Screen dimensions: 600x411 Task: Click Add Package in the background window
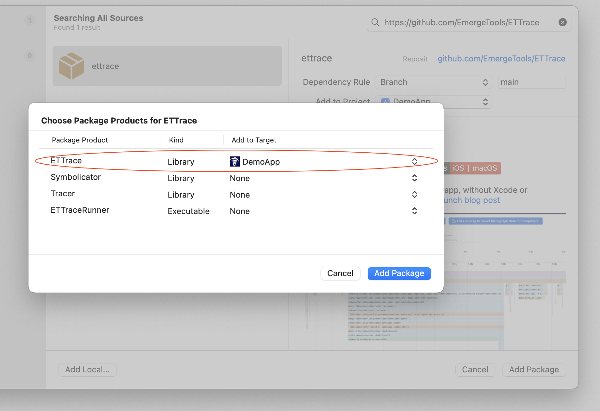tap(534, 370)
